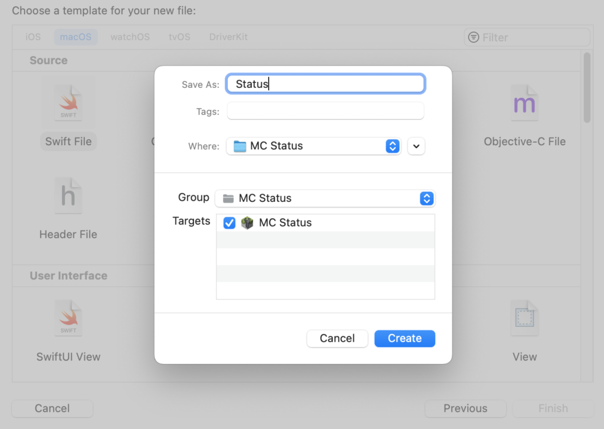Viewport: 604px width, 429px height.
Task: Select the Swift File template icon
Action: [x=68, y=104]
